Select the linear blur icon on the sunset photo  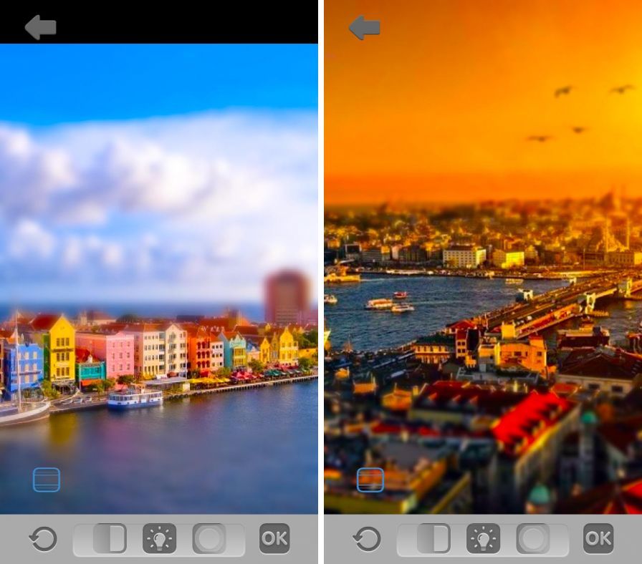[x=370, y=480]
